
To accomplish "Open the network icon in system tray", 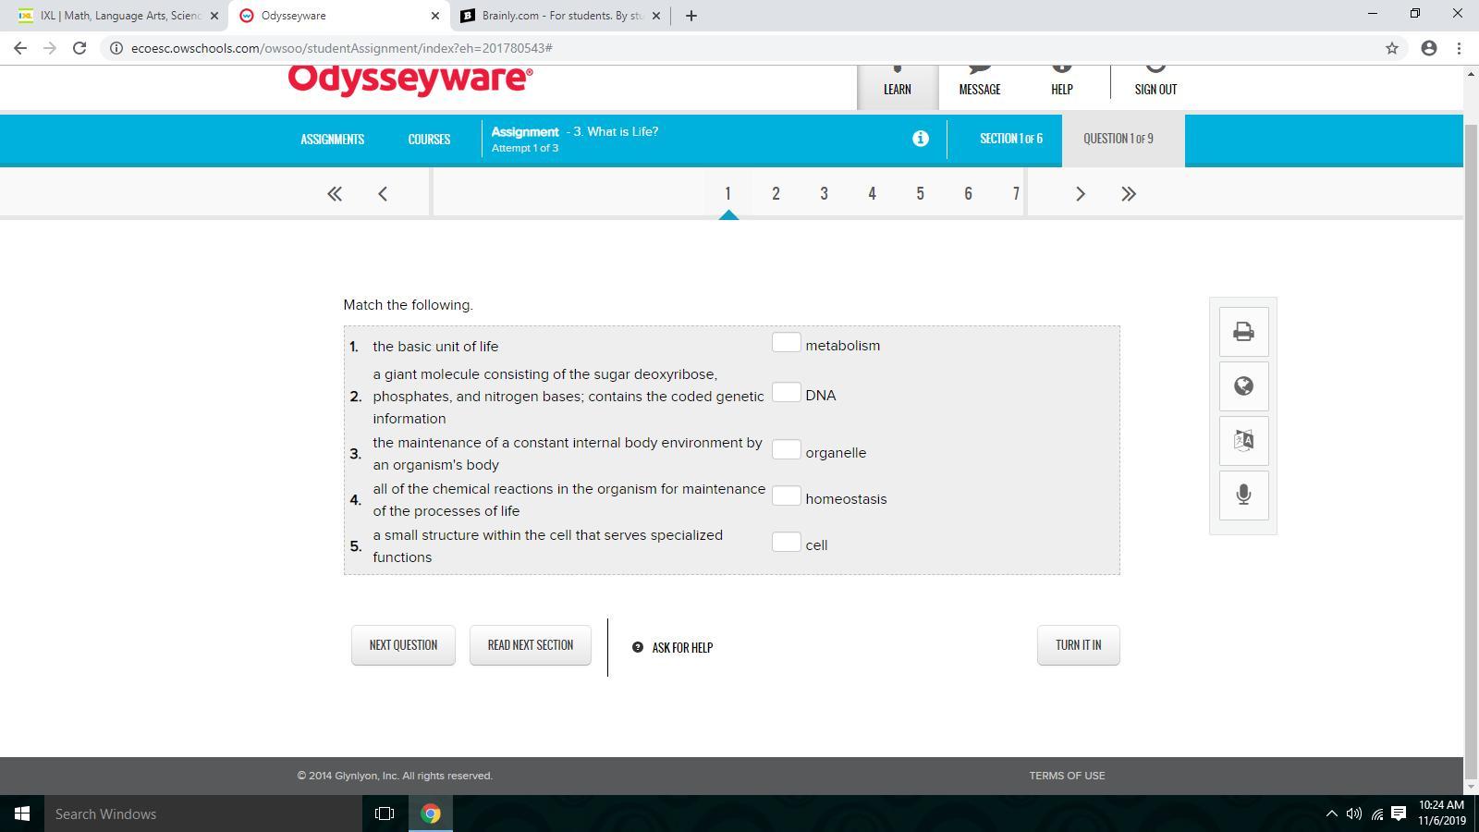I will point(1376,814).
